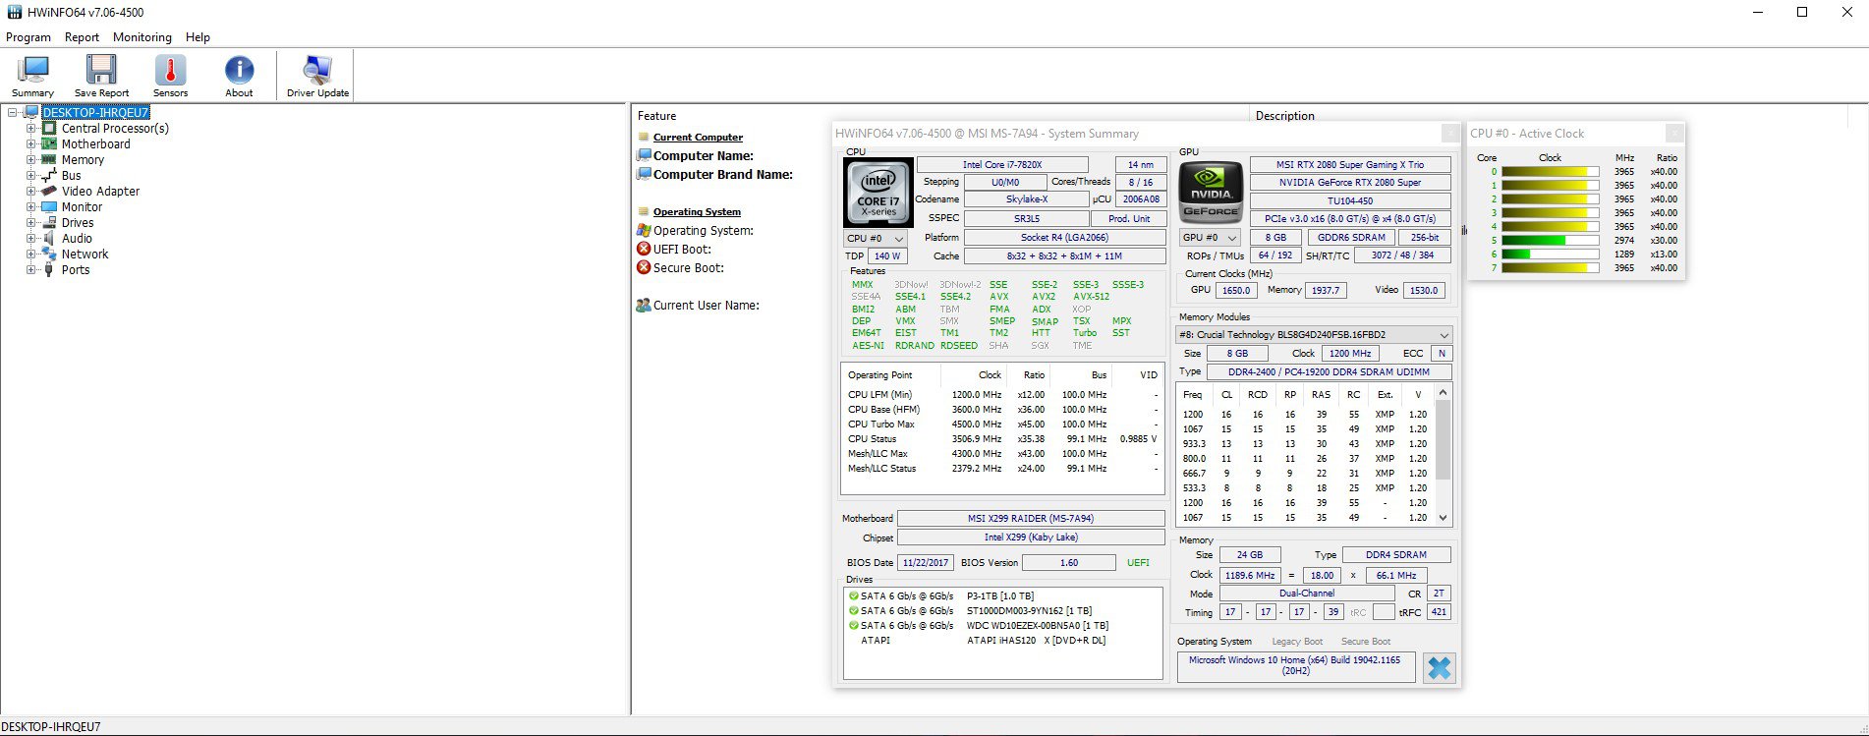
Task: Click the Intel X299 (Kaby Lake) chipset field
Action: click(1031, 538)
